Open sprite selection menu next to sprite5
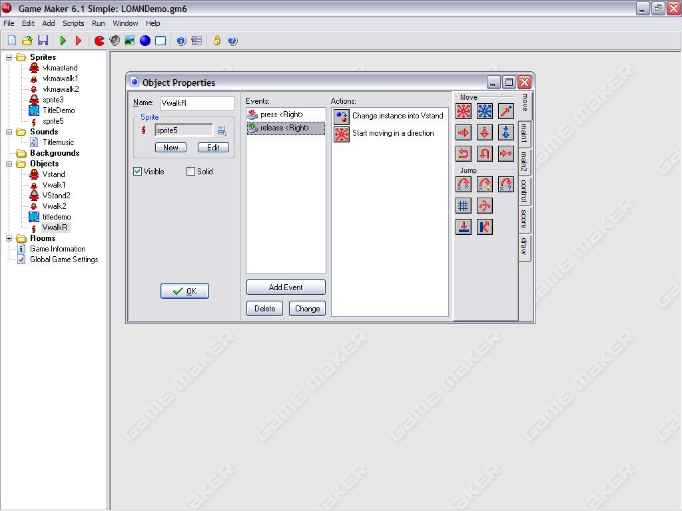This screenshot has height=511, width=682. tap(222, 130)
